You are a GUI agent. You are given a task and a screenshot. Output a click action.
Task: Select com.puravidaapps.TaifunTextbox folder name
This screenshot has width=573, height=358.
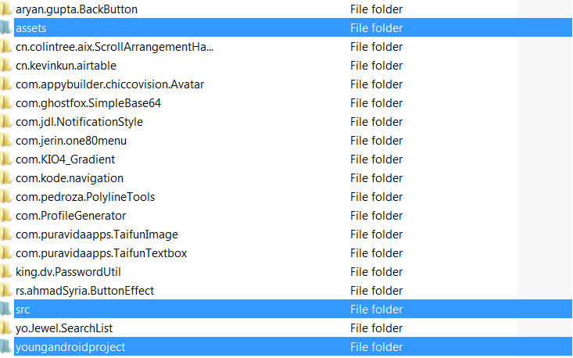[101, 253]
